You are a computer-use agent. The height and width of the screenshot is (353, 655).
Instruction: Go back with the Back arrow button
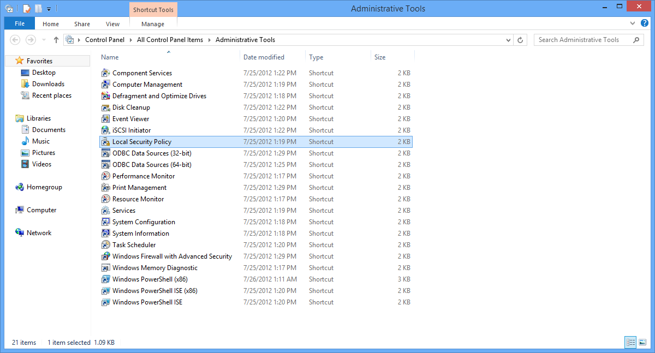pyautogui.click(x=15, y=40)
